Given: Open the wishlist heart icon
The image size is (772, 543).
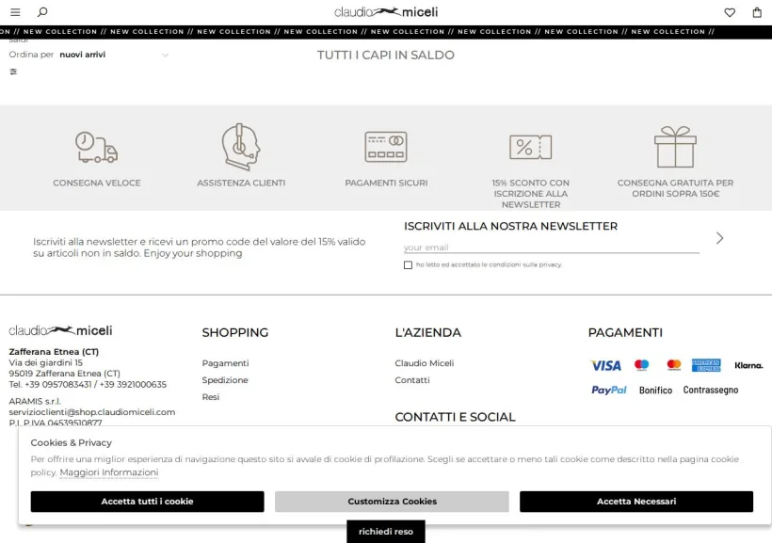Looking at the screenshot, I should coord(730,13).
